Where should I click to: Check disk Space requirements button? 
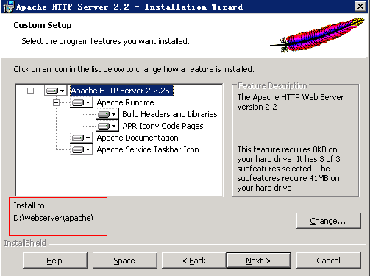[124, 261]
